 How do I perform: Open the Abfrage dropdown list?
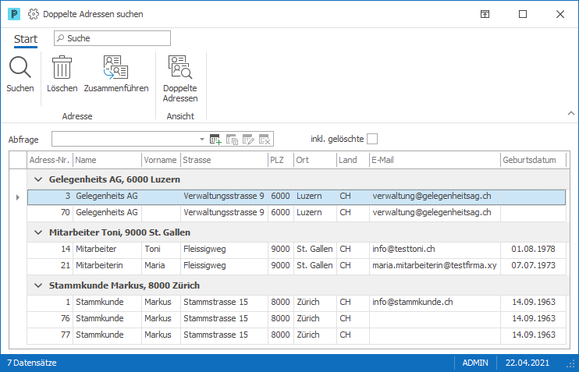pos(201,140)
